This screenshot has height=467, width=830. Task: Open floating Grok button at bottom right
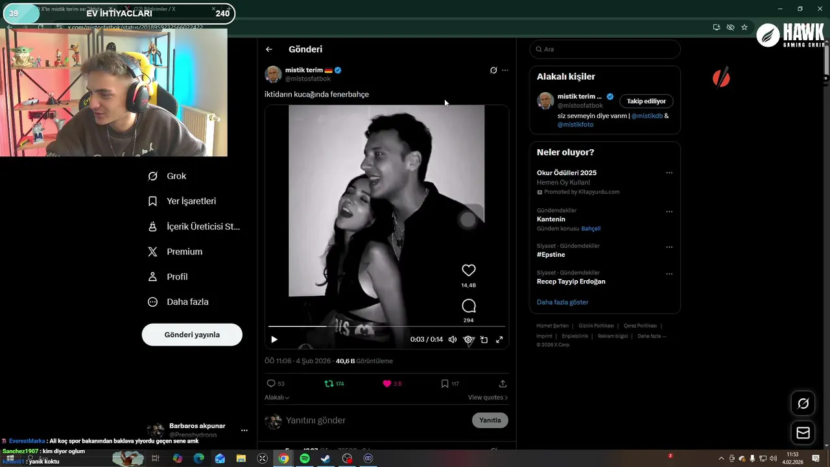(803, 403)
